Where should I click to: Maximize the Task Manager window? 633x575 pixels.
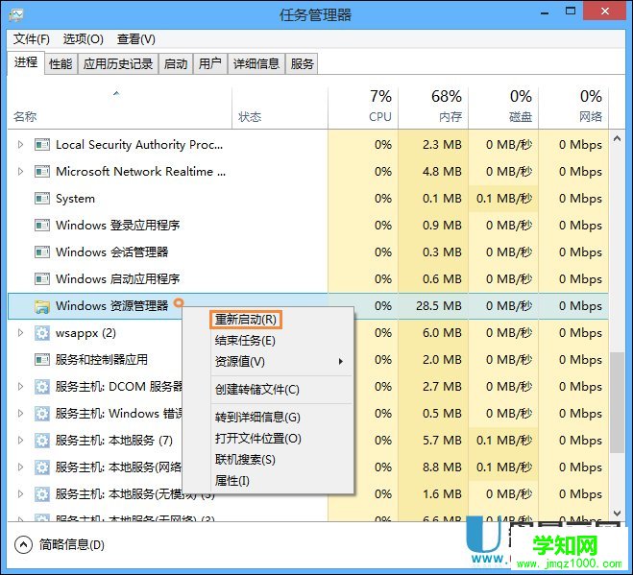coord(571,12)
